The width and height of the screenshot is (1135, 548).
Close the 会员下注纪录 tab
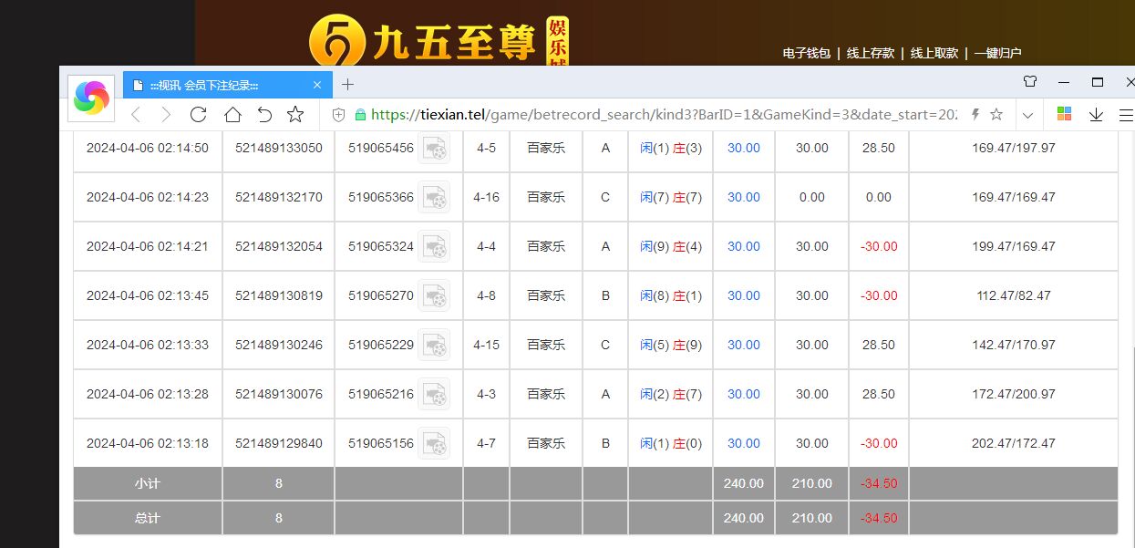(317, 85)
